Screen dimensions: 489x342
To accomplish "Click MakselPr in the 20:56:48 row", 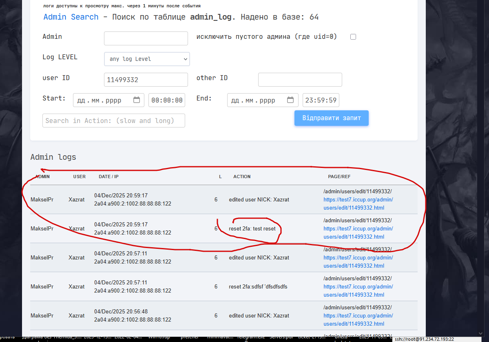I will (x=42, y=316).
